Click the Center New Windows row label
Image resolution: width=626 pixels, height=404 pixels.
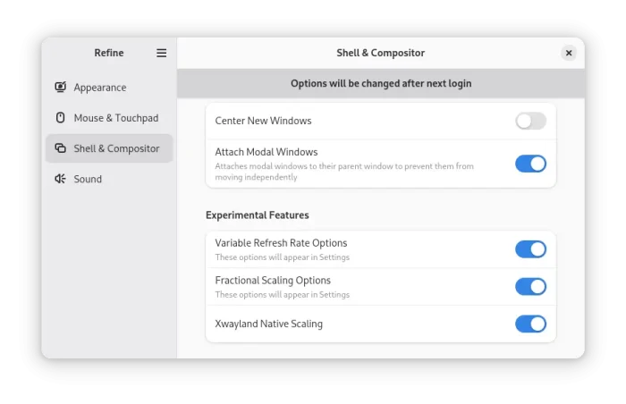[x=263, y=121]
